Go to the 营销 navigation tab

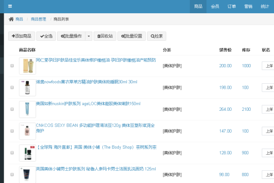tap(248, 6)
